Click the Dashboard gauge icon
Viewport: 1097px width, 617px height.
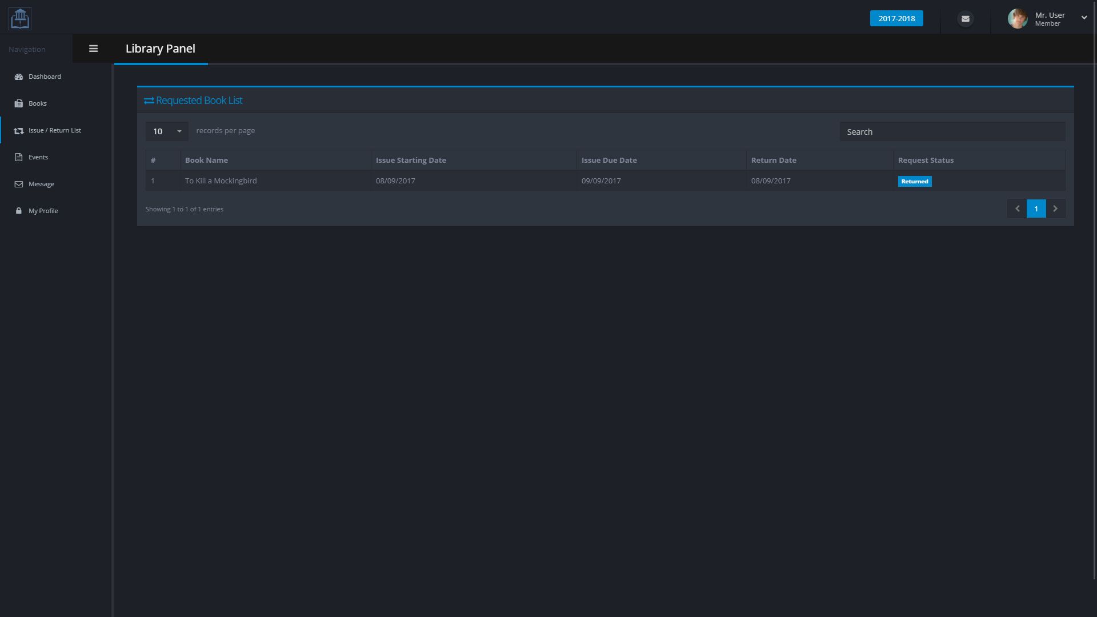pyautogui.click(x=18, y=77)
